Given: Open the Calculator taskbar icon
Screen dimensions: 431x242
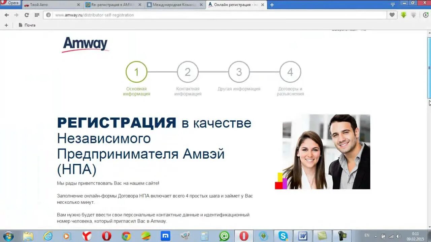Looking at the screenshot, I should pyautogui.click(x=204, y=236).
